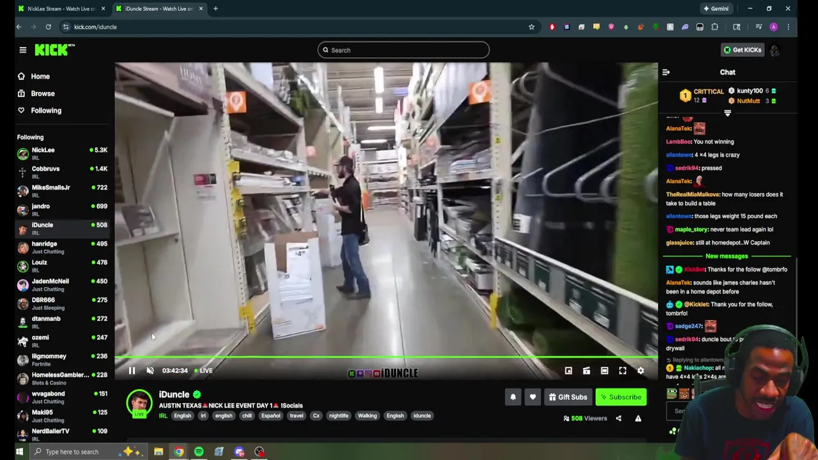818x460 pixels.
Task: Click the Get KICKs button
Action: pyautogui.click(x=742, y=50)
